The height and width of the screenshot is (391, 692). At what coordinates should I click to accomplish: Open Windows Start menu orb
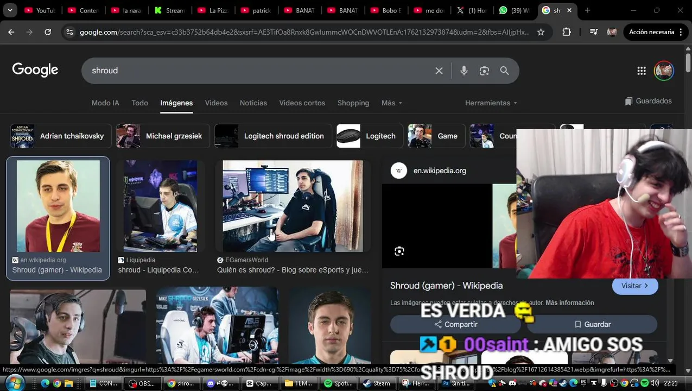15,382
